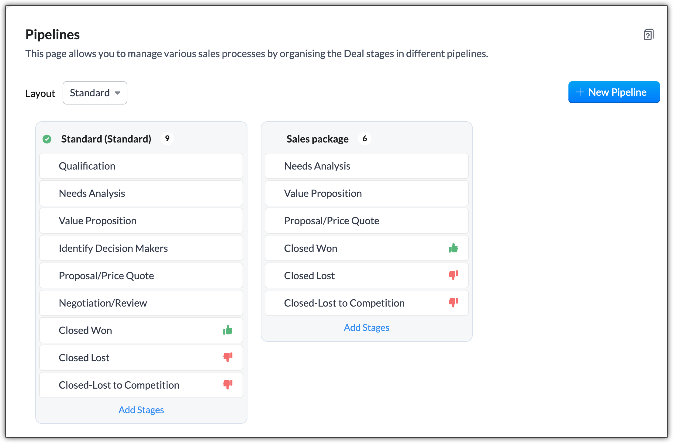673x443 pixels.
Task: Click thumbs-down icon on Standard's Closed Lost
Action: point(228,357)
